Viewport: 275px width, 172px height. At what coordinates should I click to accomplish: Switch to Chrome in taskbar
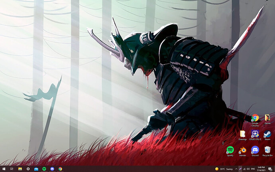60,169
